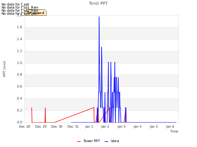Click the 0.0 y-axis tick label
Screen dimensions: 197x147
coord(20,122)
